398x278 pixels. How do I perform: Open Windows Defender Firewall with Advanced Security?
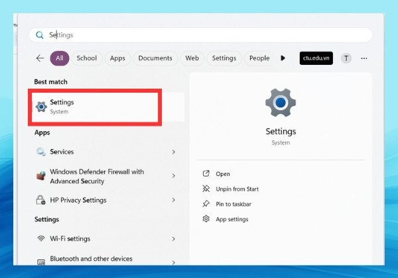pos(106,176)
